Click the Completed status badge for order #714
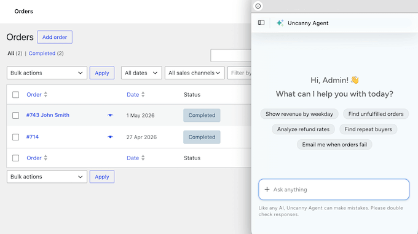418x234 pixels. [x=202, y=137]
